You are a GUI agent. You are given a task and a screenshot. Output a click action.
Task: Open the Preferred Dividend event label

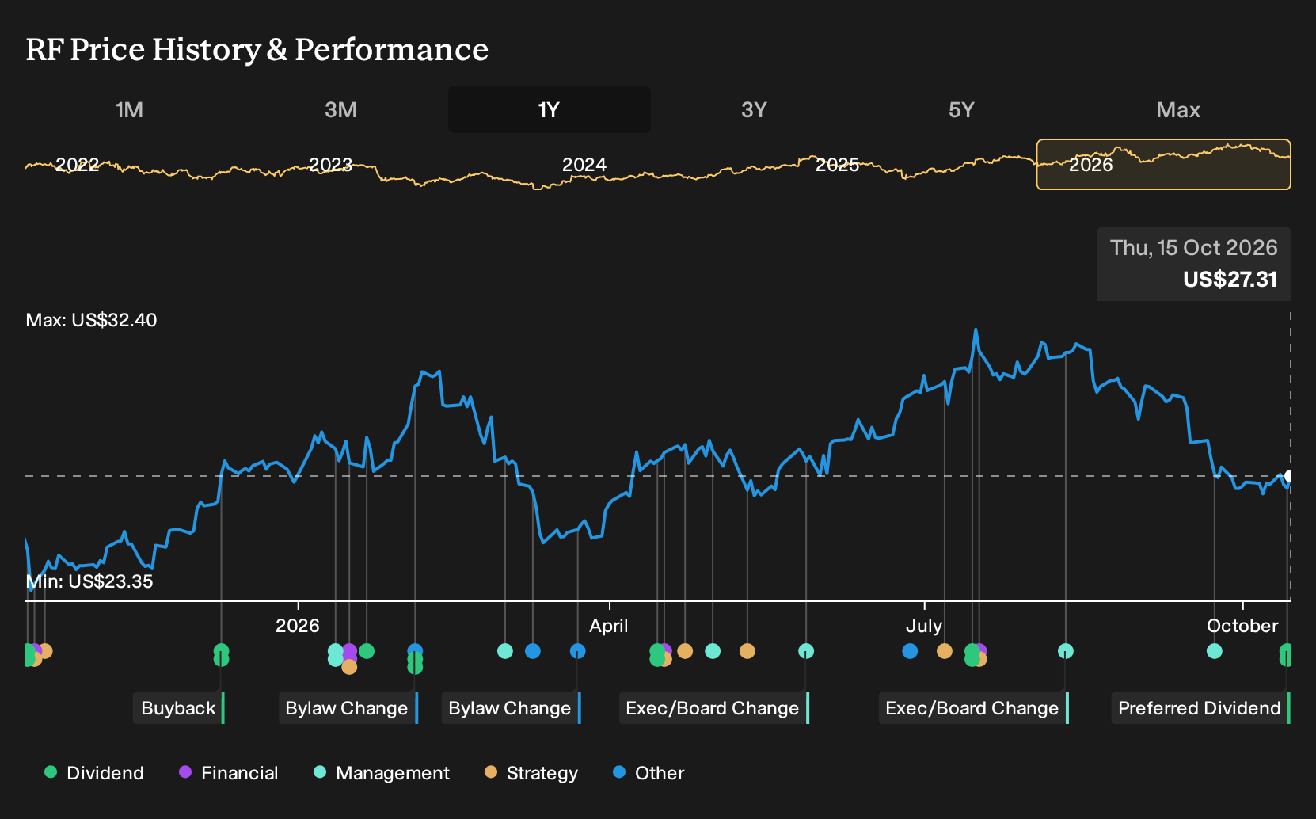point(1200,708)
